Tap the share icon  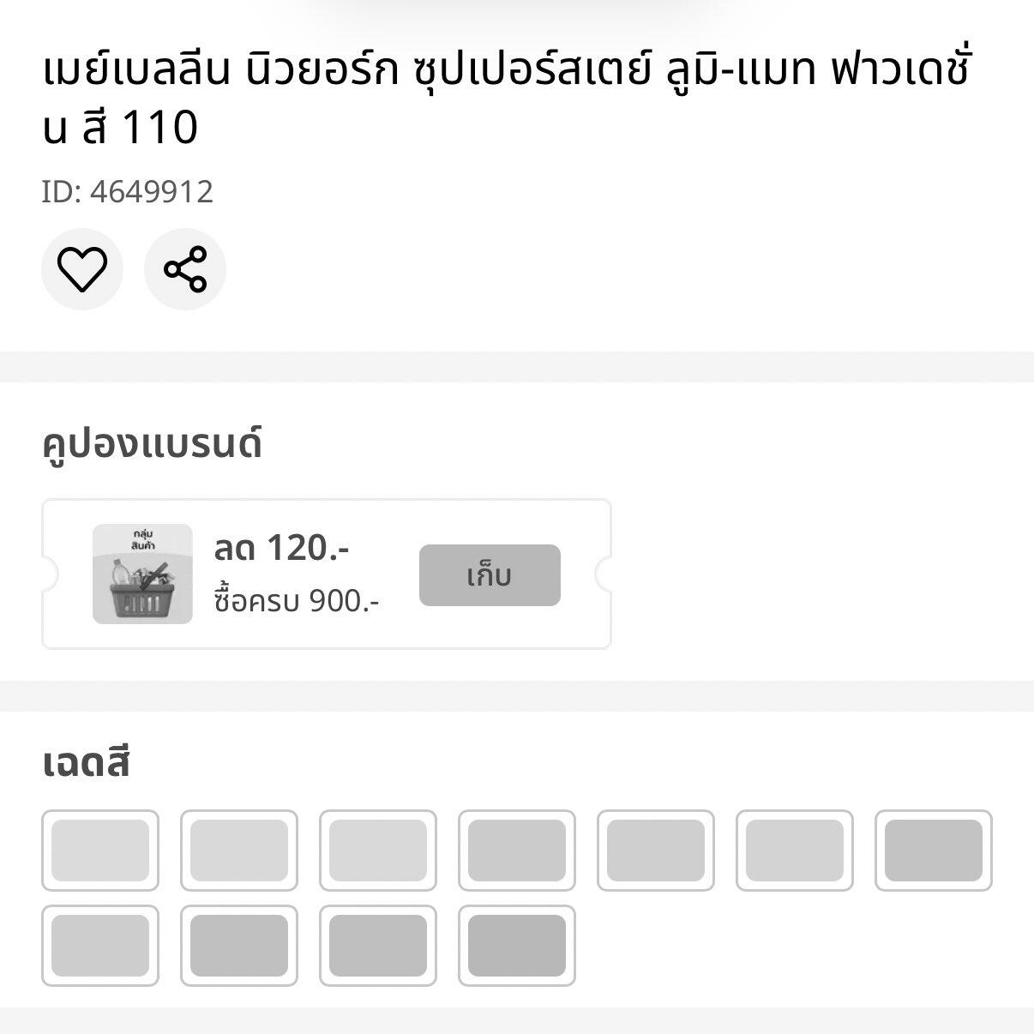(x=185, y=269)
